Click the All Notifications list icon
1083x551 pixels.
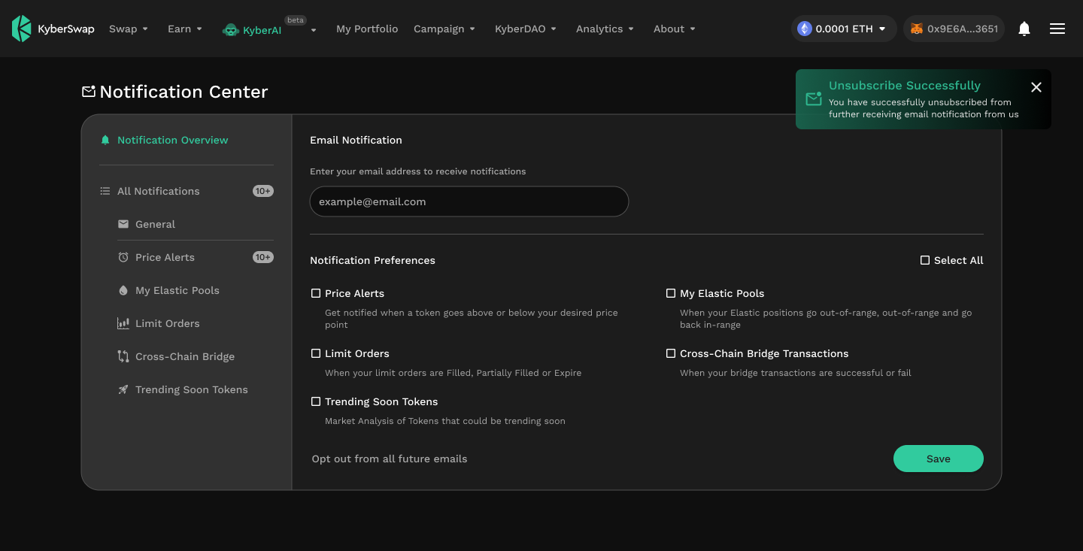105,191
